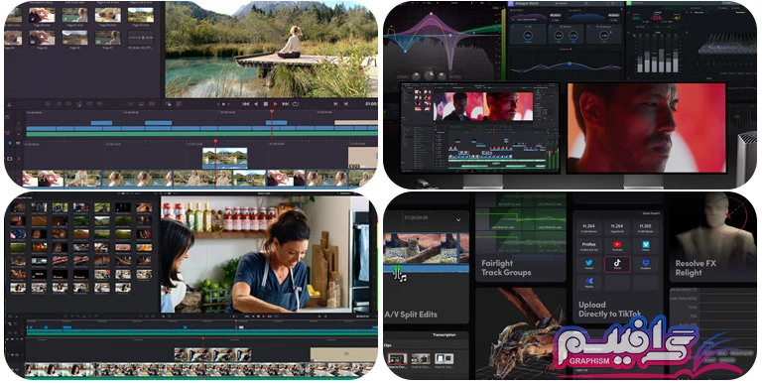The width and height of the screenshot is (762, 383).
Task: Select green audio track in kitchen upper timeline
Action: 201,334
